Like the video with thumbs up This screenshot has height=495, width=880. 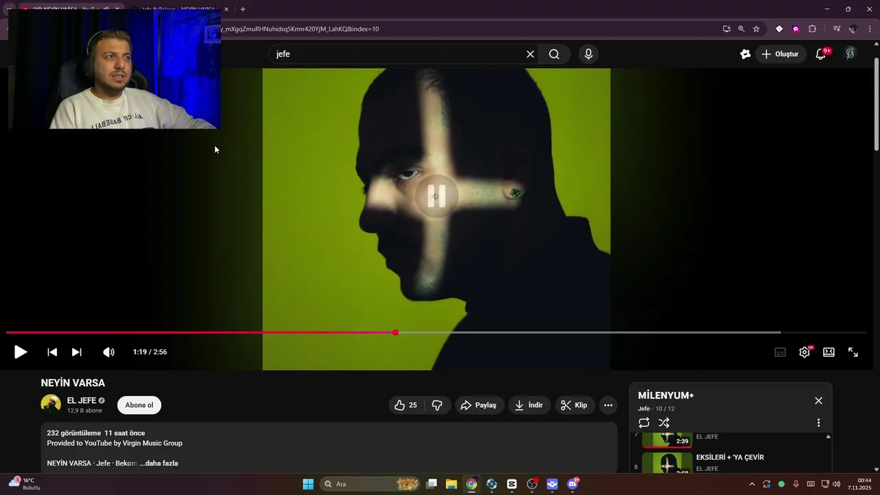(x=406, y=406)
